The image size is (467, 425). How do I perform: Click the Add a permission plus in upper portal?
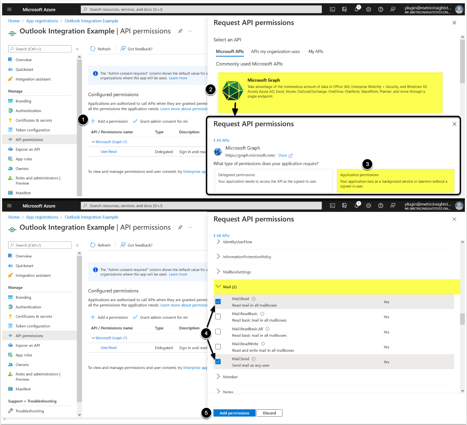[93, 121]
